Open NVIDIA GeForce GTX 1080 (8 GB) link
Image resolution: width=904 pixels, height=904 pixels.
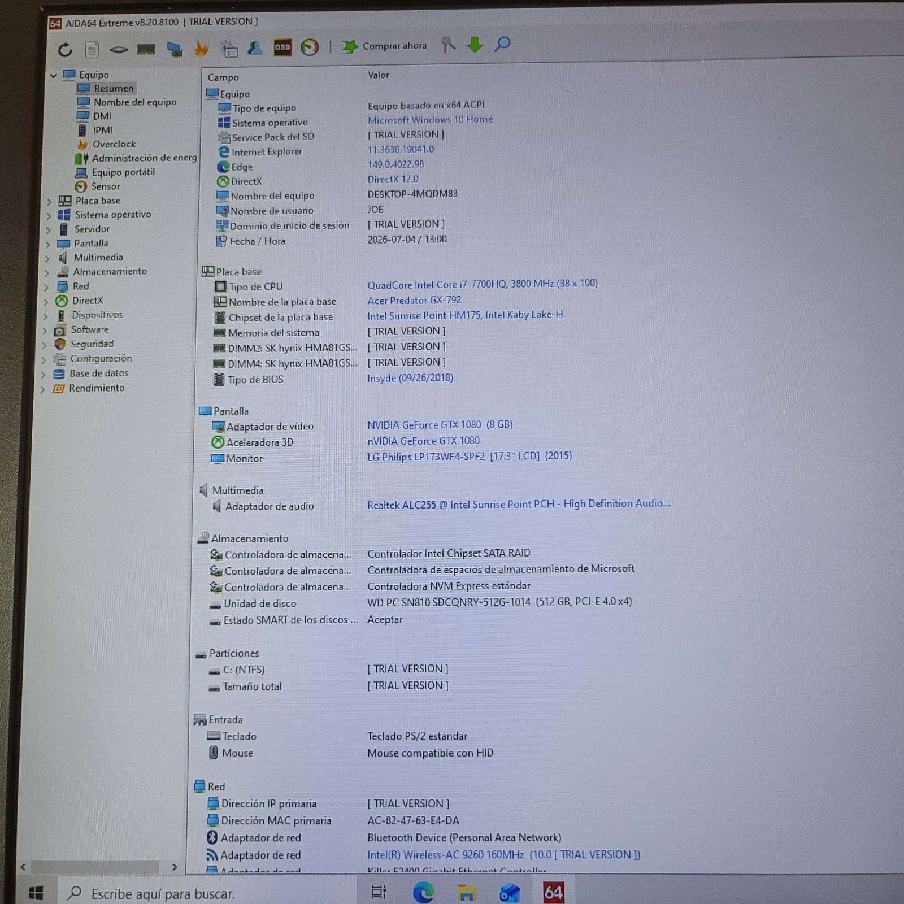(x=440, y=425)
